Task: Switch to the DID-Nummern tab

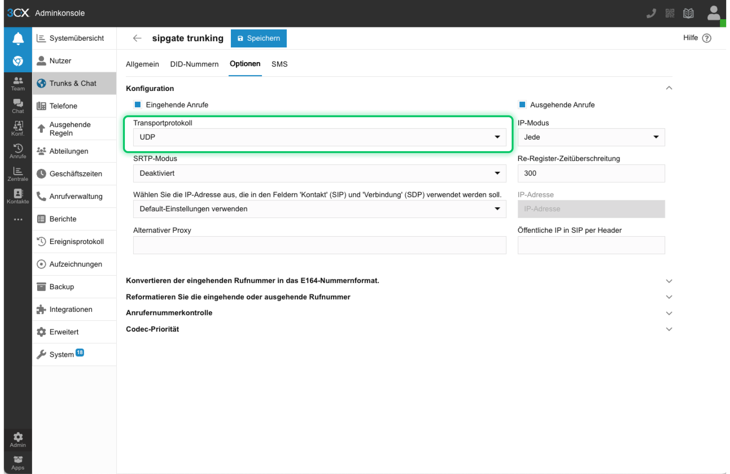Action: pyautogui.click(x=194, y=64)
